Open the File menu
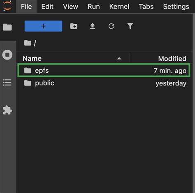195x193 pixels. (x=26, y=7)
